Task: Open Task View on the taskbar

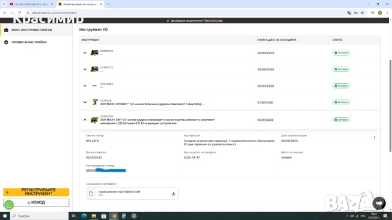Action: [x=73, y=216]
